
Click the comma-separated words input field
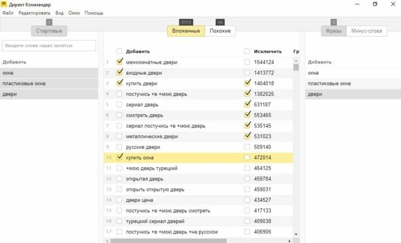[x=49, y=46]
